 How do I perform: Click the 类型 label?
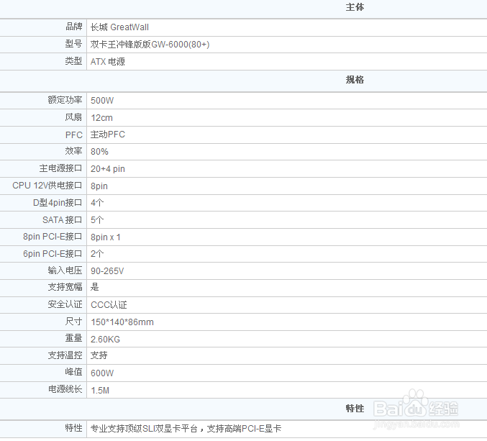pyautogui.click(x=73, y=61)
